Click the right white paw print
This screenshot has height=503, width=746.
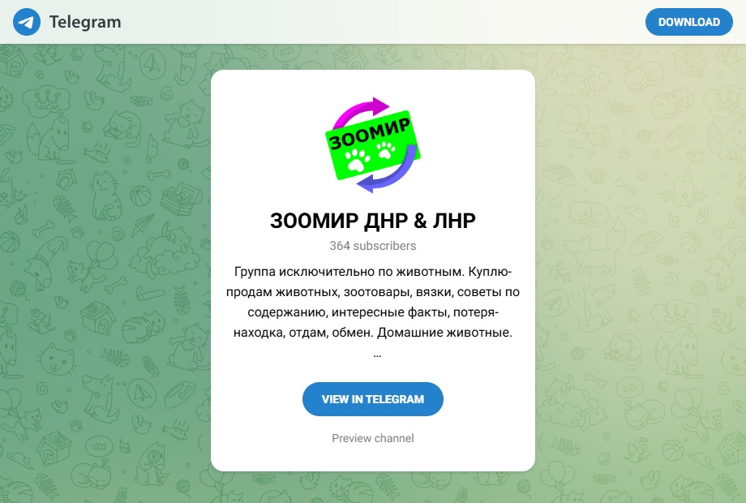click(x=386, y=151)
